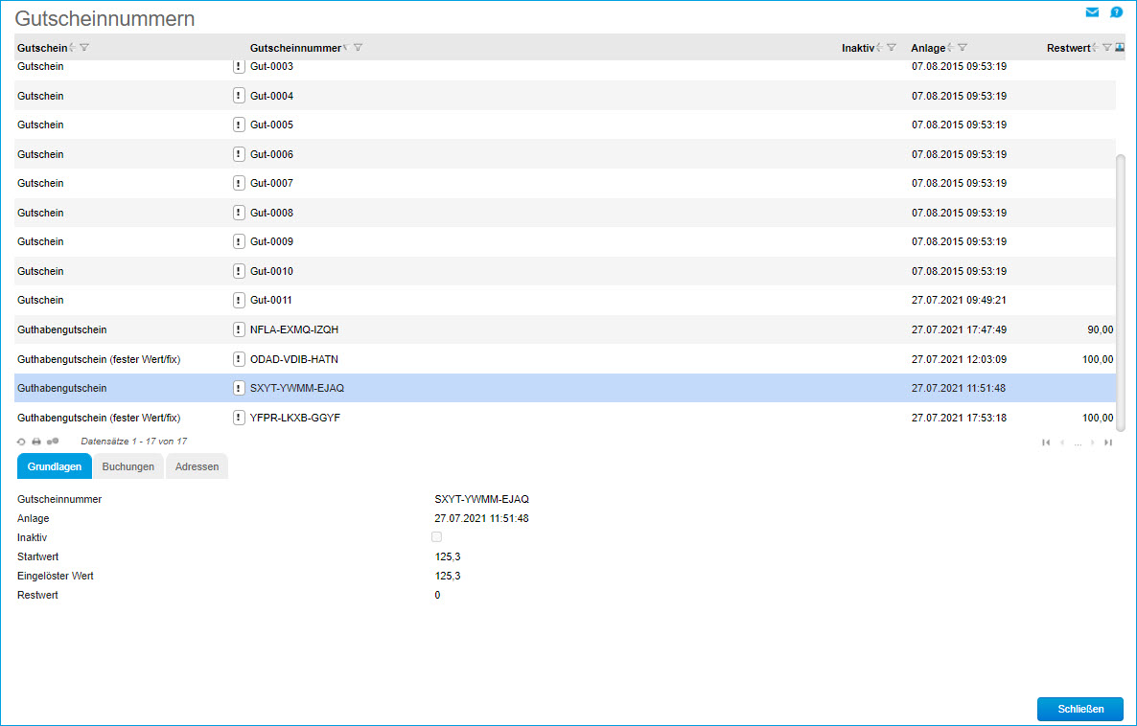Open the Inaktiv column filter
The width and height of the screenshot is (1137, 726).
pos(892,48)
